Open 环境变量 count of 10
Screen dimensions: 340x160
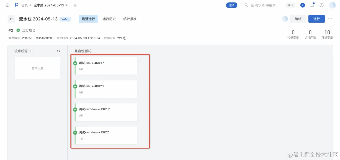(x=327, y=35)
